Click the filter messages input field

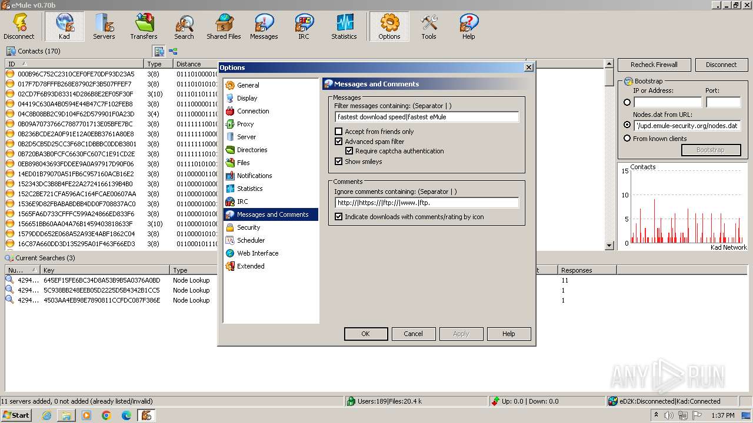(427, 117)
